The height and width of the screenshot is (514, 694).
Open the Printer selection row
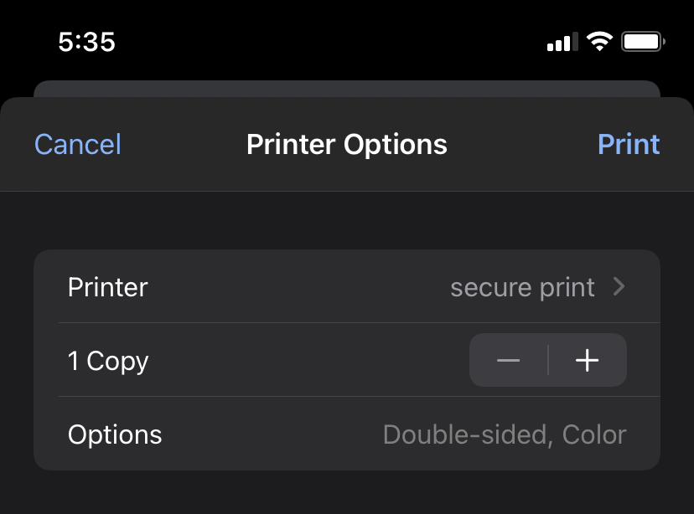347,286
